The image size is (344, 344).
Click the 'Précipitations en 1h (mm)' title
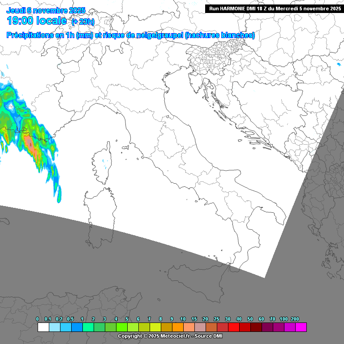click(x=49, y=35)
